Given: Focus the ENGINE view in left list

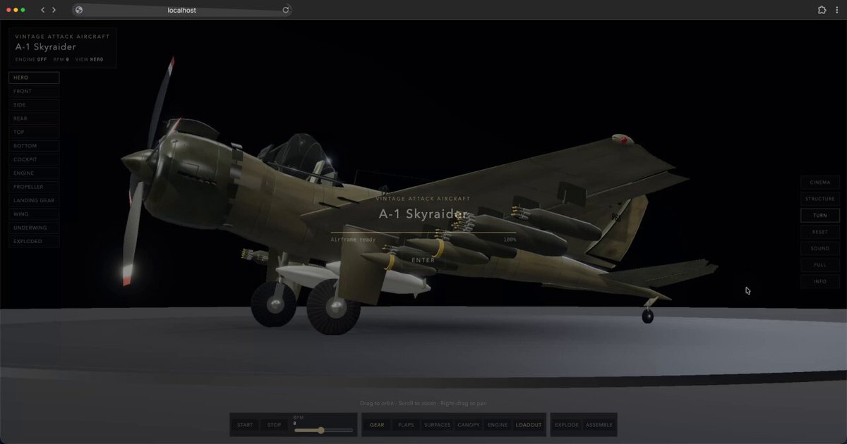Looking at the screenshot, I should 34,173.
